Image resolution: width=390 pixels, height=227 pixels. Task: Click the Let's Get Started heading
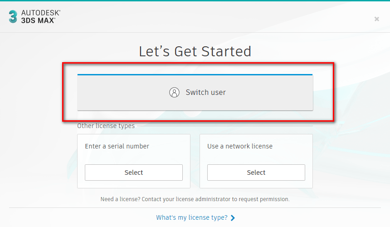tap(195, 51)
